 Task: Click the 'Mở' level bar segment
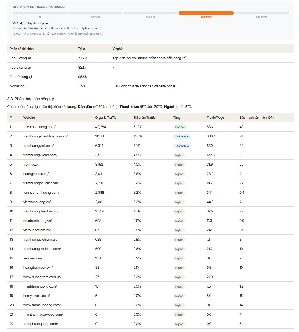tap(39, 13)
